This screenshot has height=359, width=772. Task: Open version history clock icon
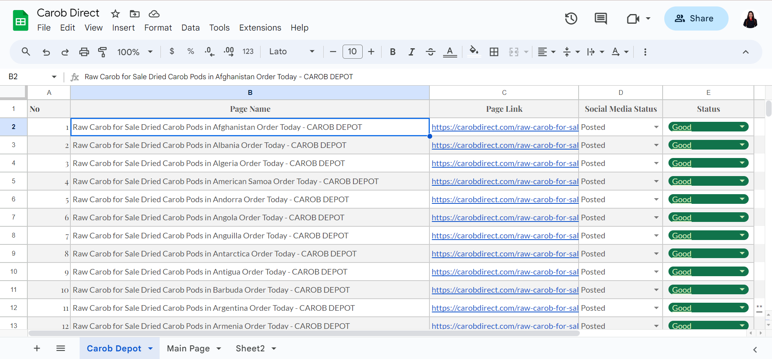click(571, 18)
